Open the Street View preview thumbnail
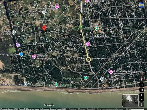Screen dimensions: 147x110 [130, 101]
